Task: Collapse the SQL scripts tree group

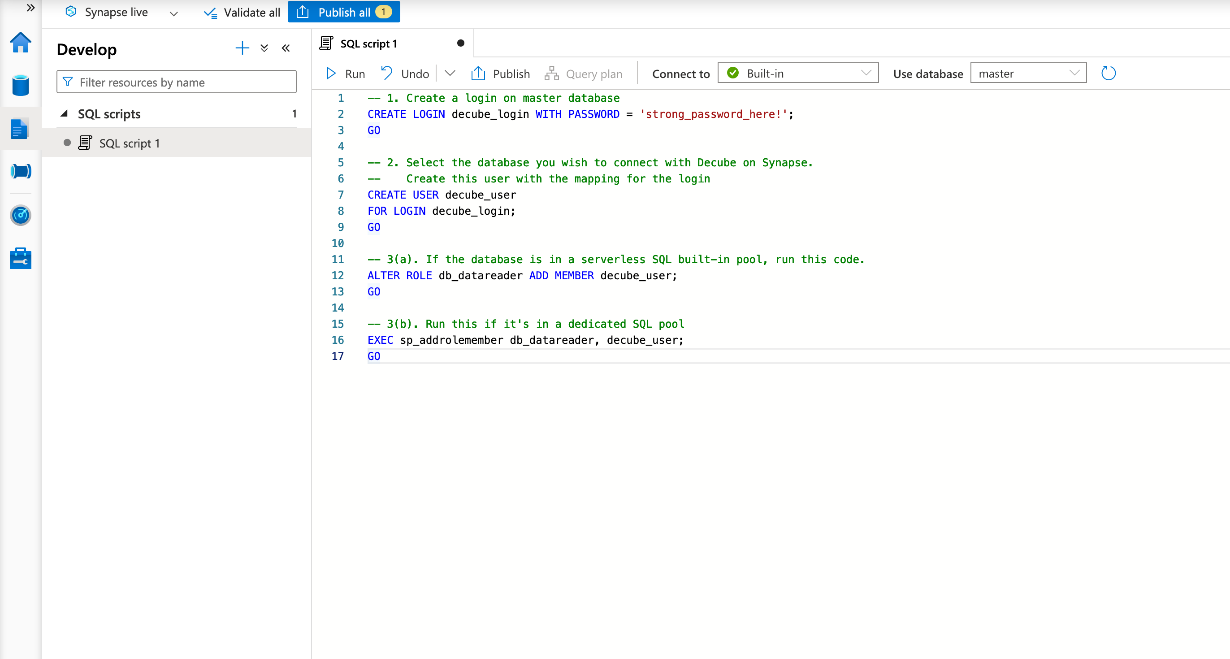Action: click(x=64, y=114)
